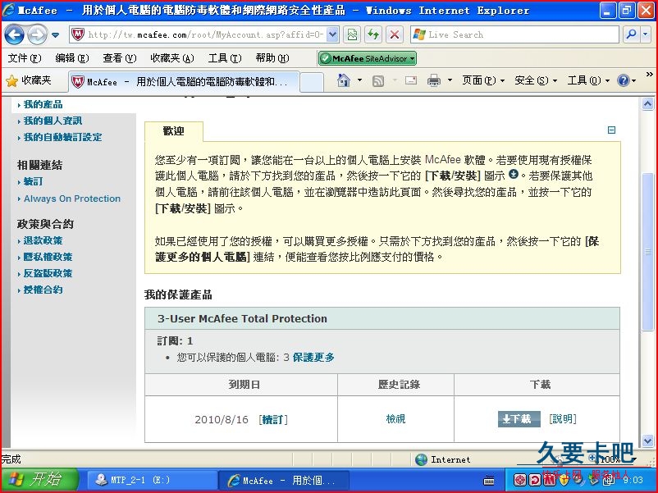This screenshot has height=493, width=658.
Task: Open the 查看(V) menu
Action: [120, 58]
